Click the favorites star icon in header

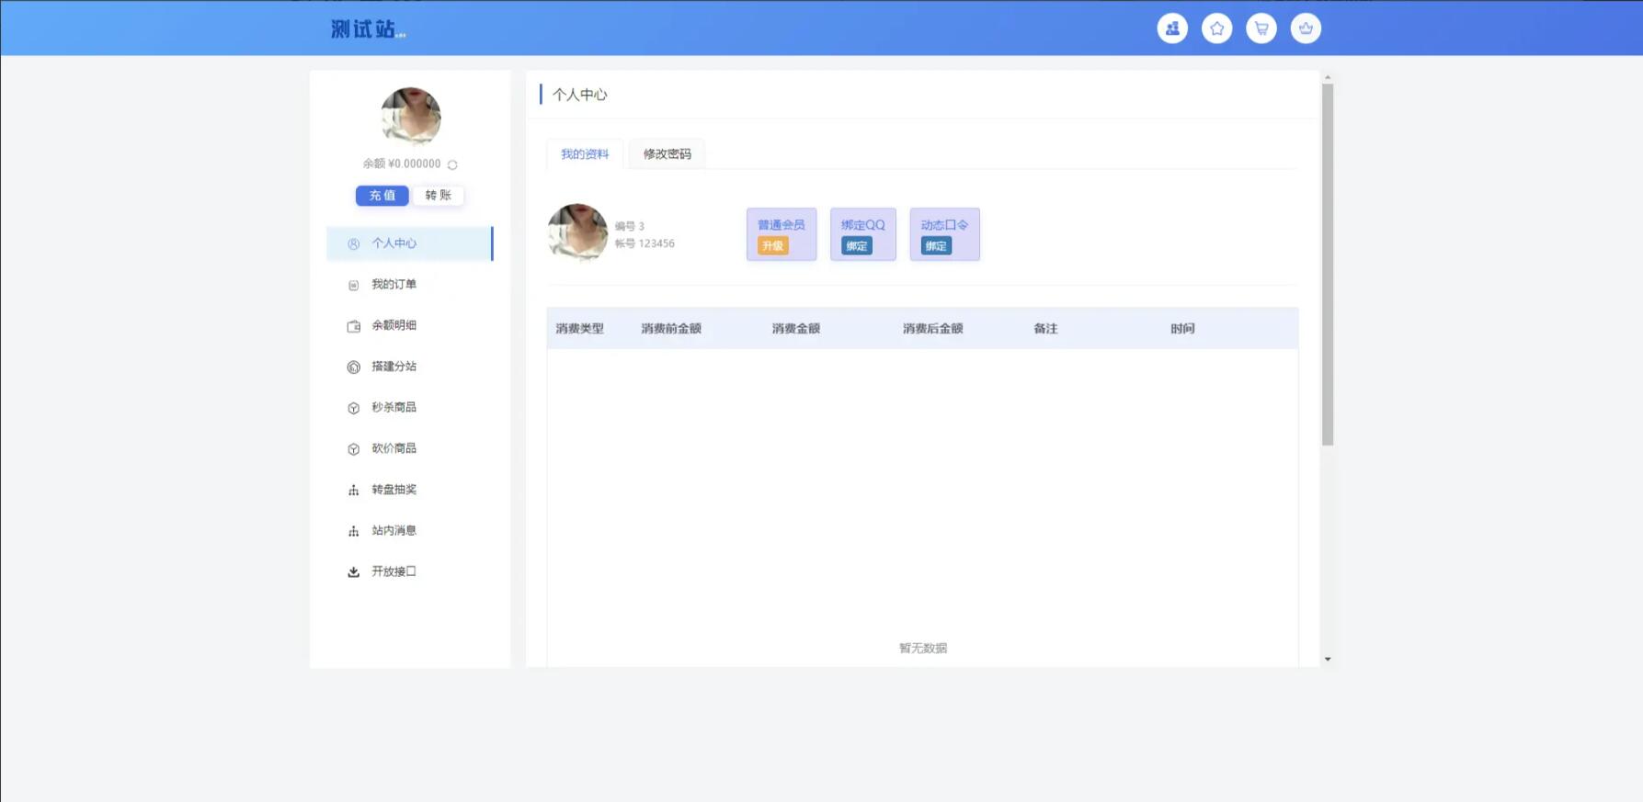click(1216, 28)
